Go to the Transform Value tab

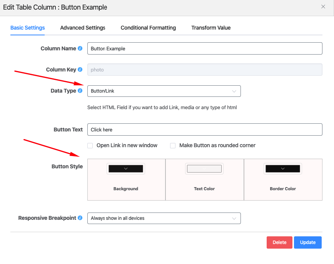pos(211,28)
